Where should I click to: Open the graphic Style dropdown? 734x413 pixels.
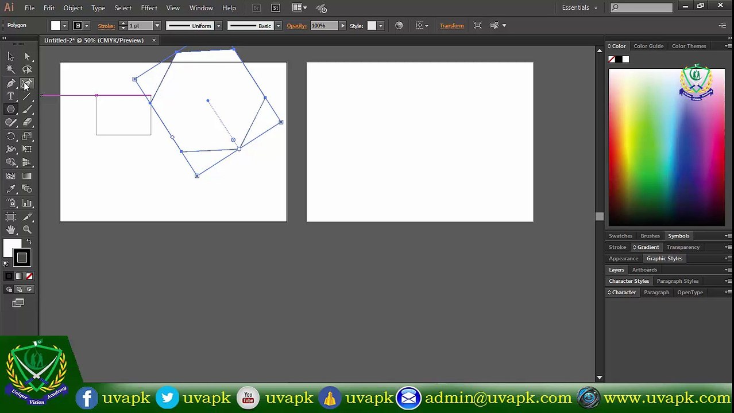coord(380,26)
